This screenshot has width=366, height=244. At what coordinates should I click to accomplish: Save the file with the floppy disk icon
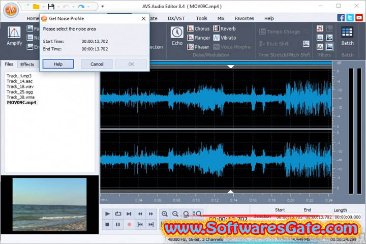[51, 7]
